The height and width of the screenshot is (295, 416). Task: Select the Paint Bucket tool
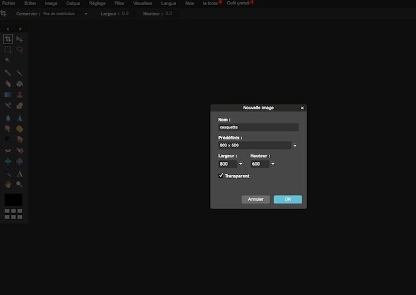tap(20, 84)
